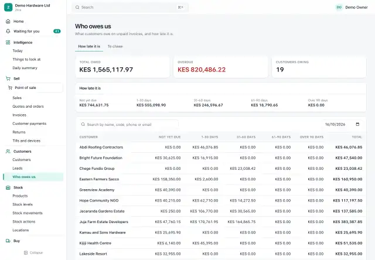Click Greenview Academy customer
Viewport: 375px width, 260px height.
pyautogui.click(x=97, y=190)
